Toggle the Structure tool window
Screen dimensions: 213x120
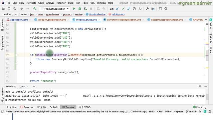2,43
